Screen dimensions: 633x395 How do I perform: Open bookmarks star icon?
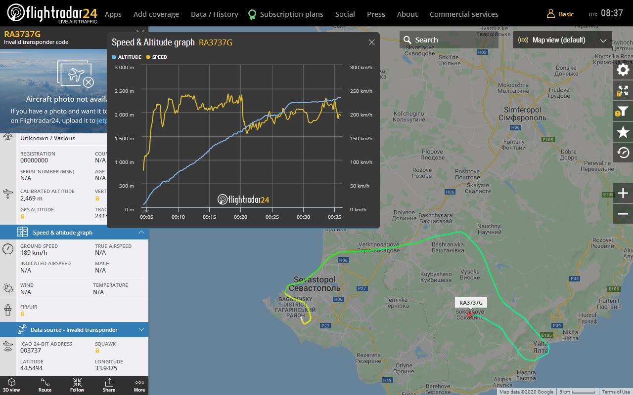click(x=623, y=132)
